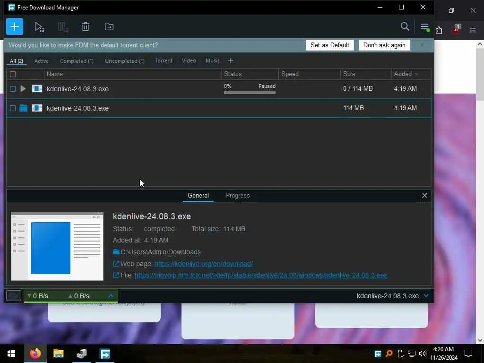
Task: Select the 0 / 114 MB size cell
Action: tap(358, 88)
